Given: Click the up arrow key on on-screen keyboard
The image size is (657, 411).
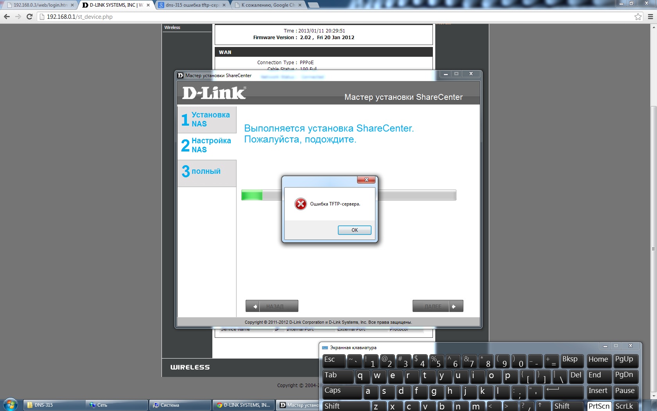Looking at the screenshot, I should pyautogui.click(x=543, y=406).
